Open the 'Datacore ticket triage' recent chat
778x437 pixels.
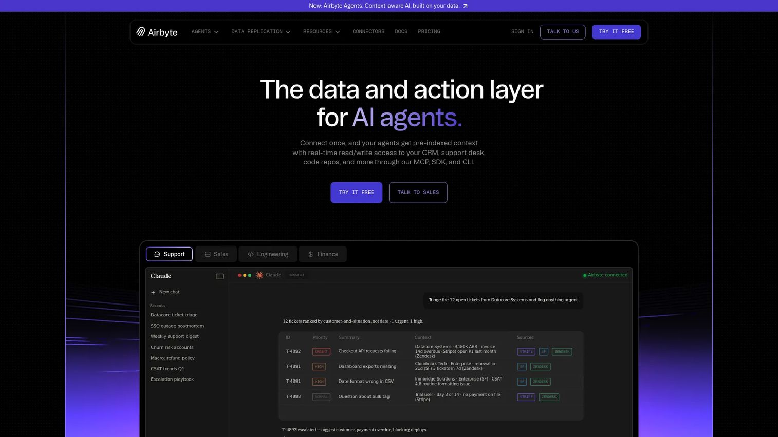pos(174,315)
